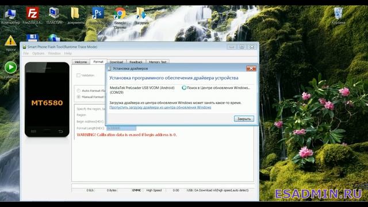Open the Загрузки folder shortcut
368x207 pixels.
[141, 16]
